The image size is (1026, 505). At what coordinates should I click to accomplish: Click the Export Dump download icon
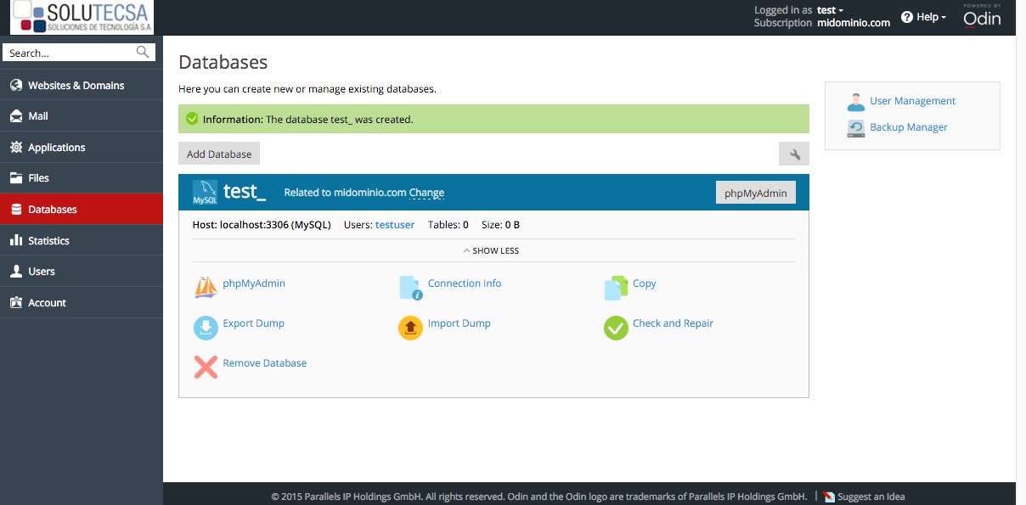point(206,328)
